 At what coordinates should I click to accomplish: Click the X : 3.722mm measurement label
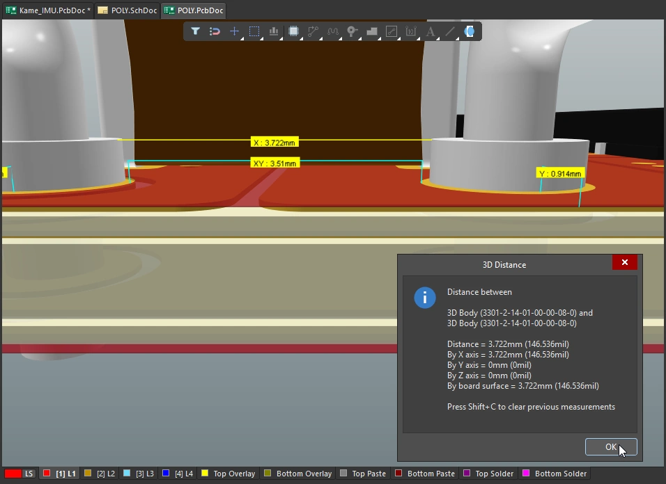[274, 143]
